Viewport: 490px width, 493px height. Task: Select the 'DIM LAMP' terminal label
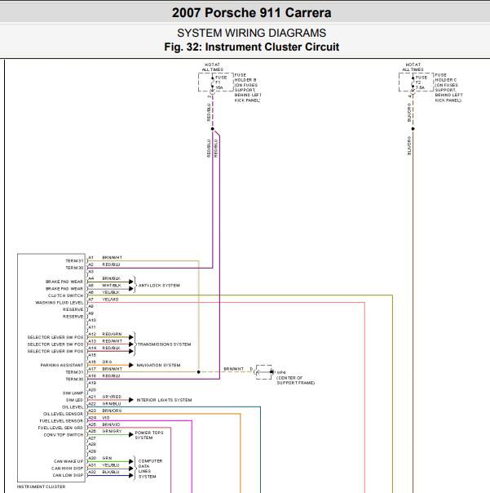[x=73, y=393]
